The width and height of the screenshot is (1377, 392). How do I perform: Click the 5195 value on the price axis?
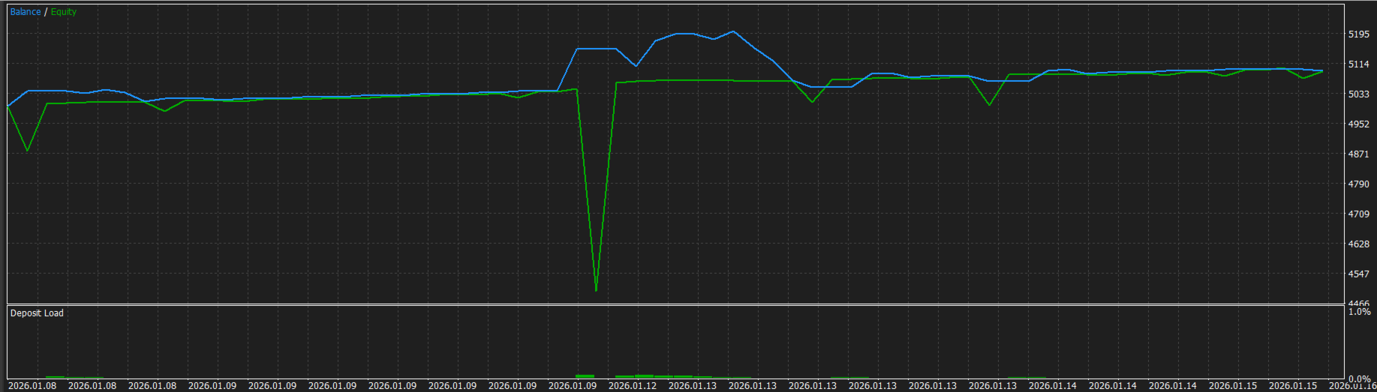click(1359, 34)
